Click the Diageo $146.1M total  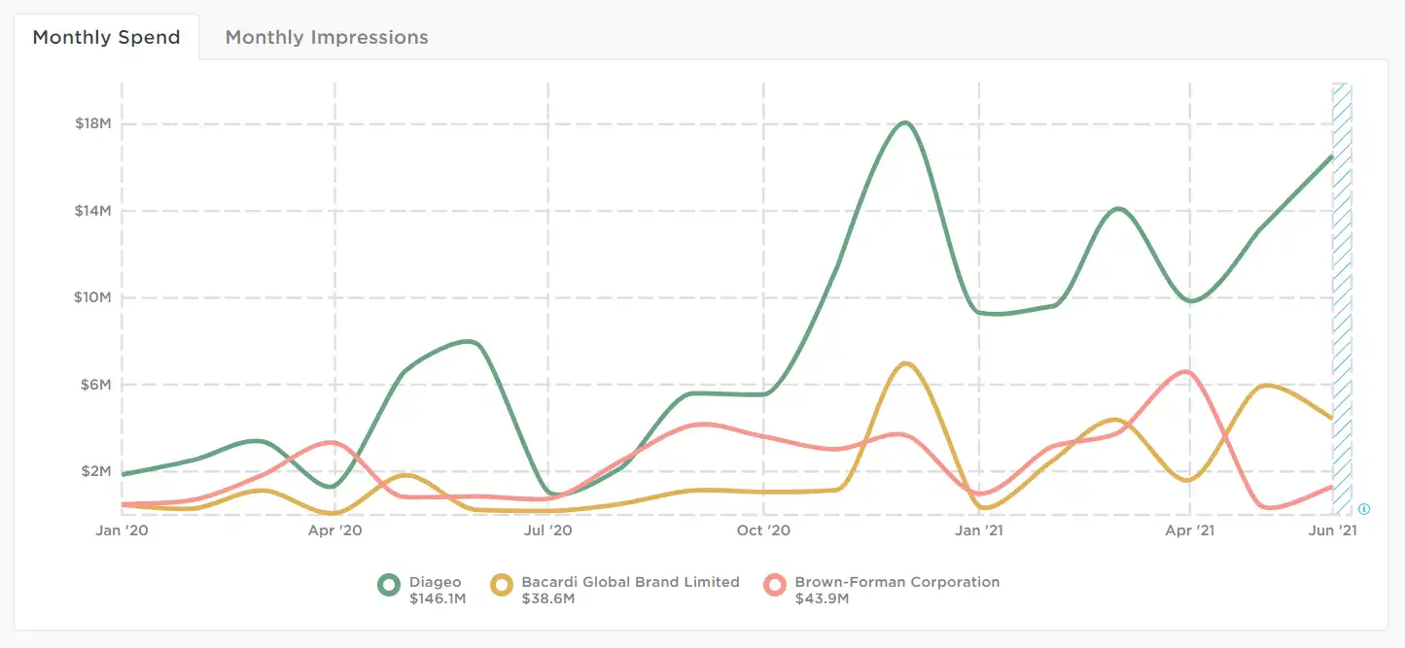click(438, 598)
